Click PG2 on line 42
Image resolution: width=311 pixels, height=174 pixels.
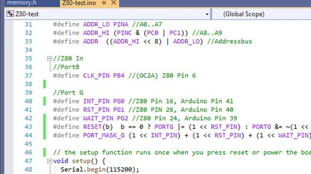tap(122, 118)
